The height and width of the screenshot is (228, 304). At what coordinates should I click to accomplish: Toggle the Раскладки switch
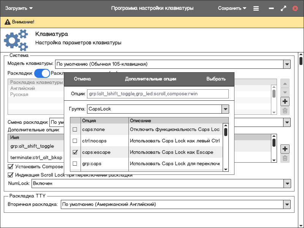[x=42, y=73]
